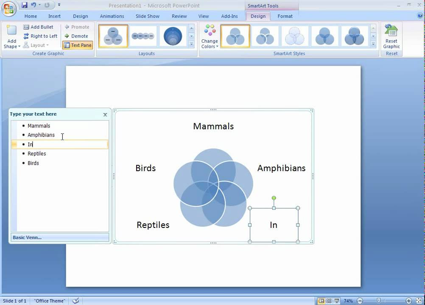Save the presentation with the floppy icon
Screen dimensions: 425x305
pos(25,5)
